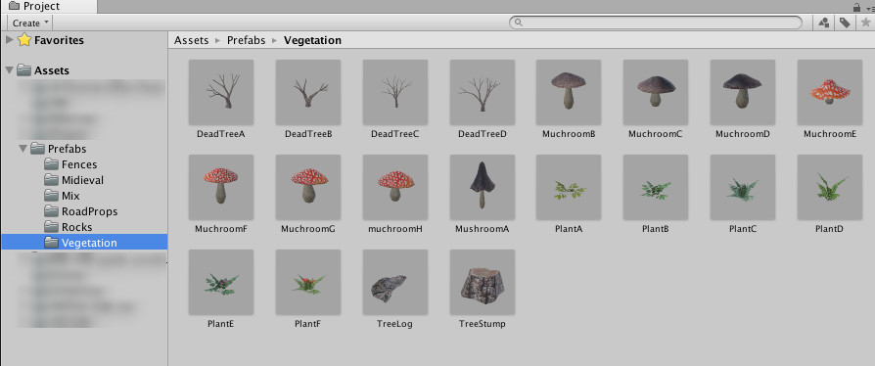Click the TreeStump file name label
The image size is (875, 366).
483,324
